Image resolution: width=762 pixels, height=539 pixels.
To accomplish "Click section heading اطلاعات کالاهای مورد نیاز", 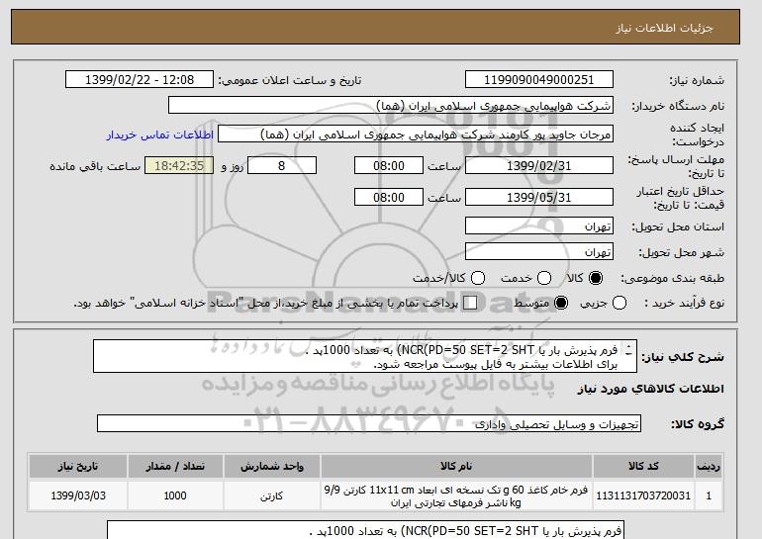I will (651, 389).
